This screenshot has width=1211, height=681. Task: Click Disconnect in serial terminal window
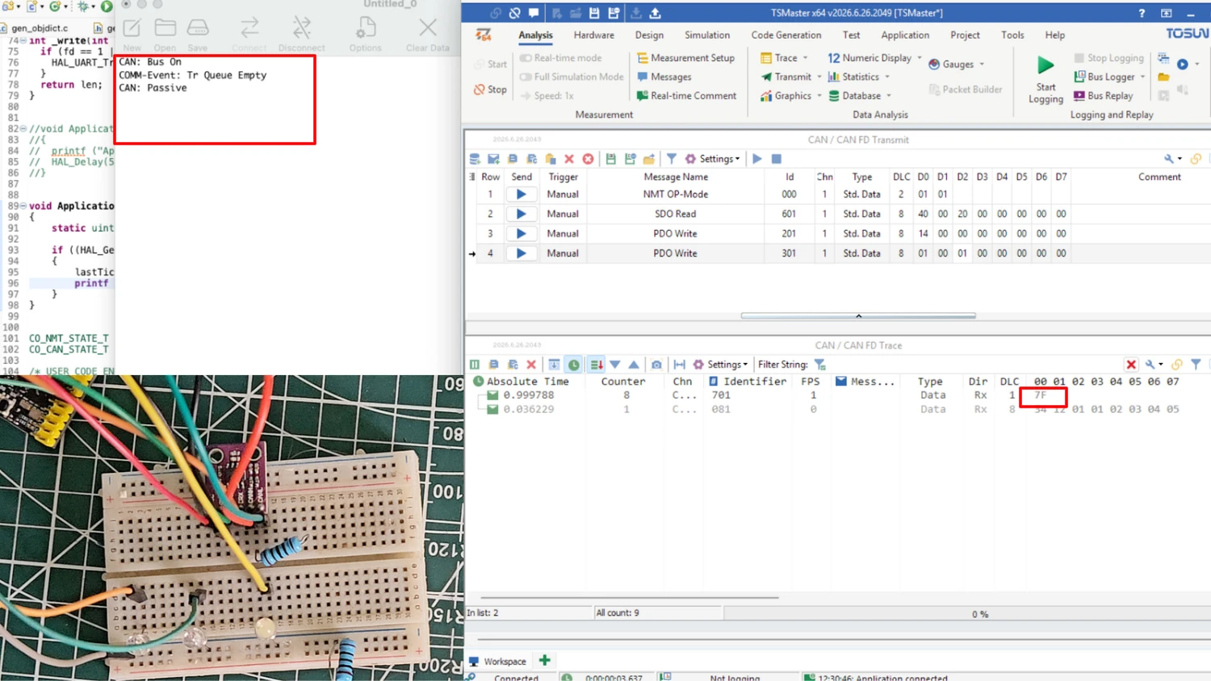pyautogui.click(x=302, y=35)
